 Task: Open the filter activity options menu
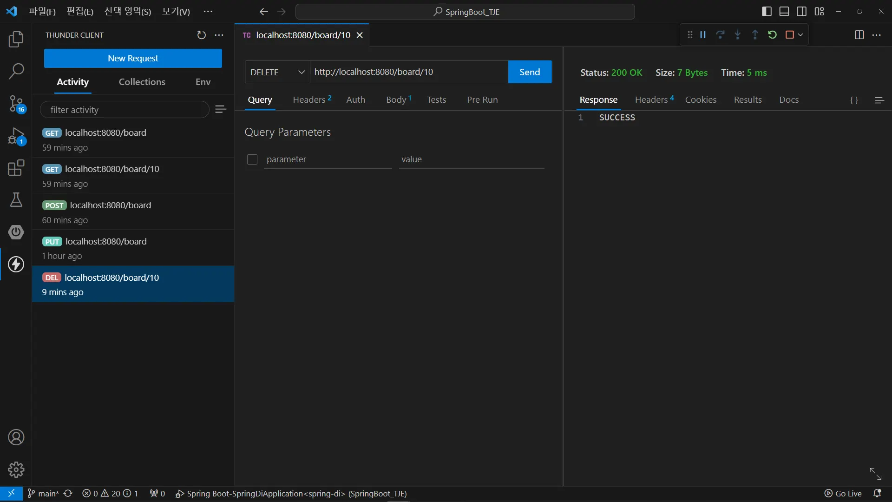tap(221, 109)
